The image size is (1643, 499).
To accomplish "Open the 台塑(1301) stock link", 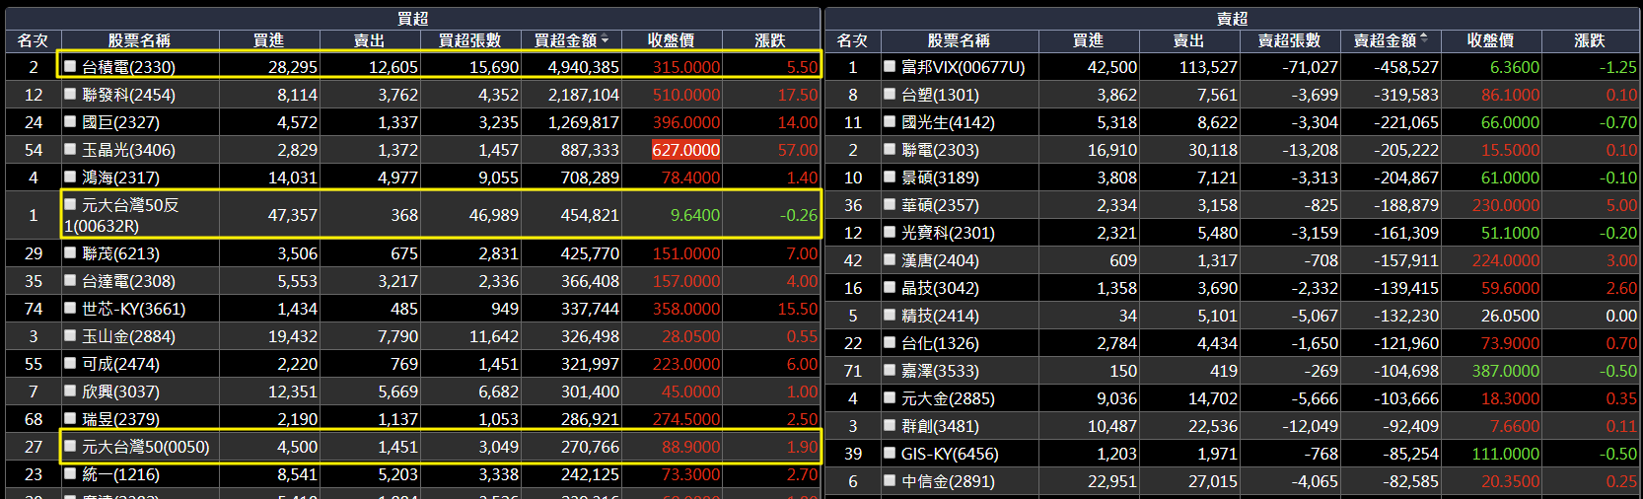I will tap(940, 95).
